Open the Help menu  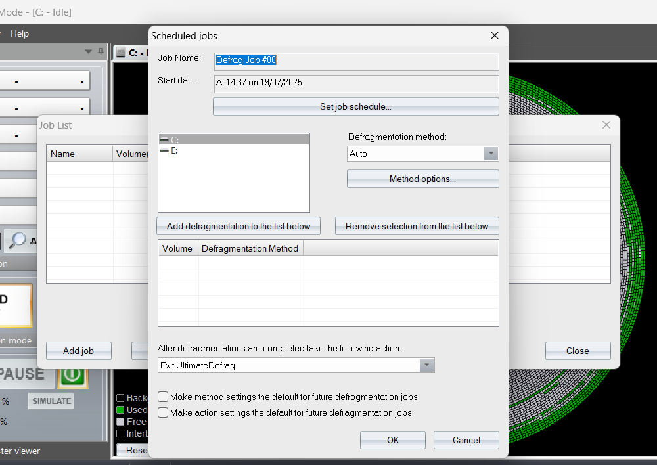[x=20, y=33]
